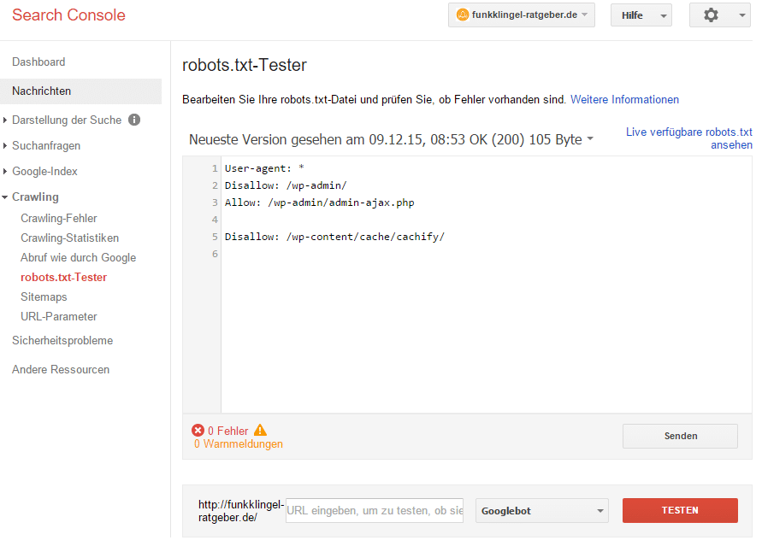
Task: Open Crawling-Fehler page
Action: coord(59,219)
